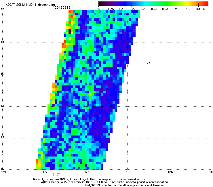This screenshot has width=213, height=187.
Task: Click the longitude label '-180' on bottom axis
Action: pos(3,172)
